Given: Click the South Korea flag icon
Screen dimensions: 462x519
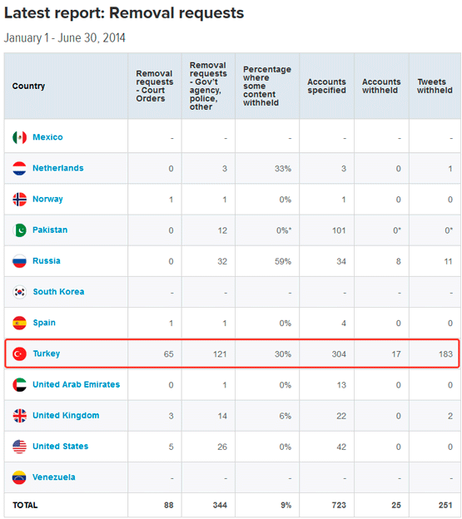Looking at the screenshot, I should point(19,292).
